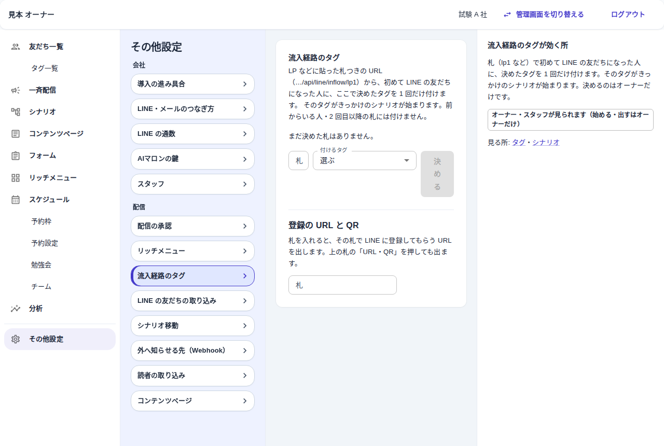Go to 予約設定 in sidebar

(x=60, y=243)
